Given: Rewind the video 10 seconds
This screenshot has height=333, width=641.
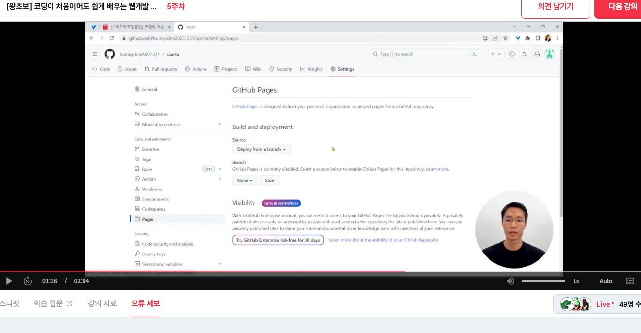Looking at the screenshot, I should tap(28, 281).
